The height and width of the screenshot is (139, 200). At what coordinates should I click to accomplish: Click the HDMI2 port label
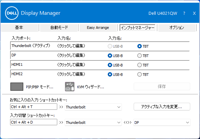tap(17, 74)
